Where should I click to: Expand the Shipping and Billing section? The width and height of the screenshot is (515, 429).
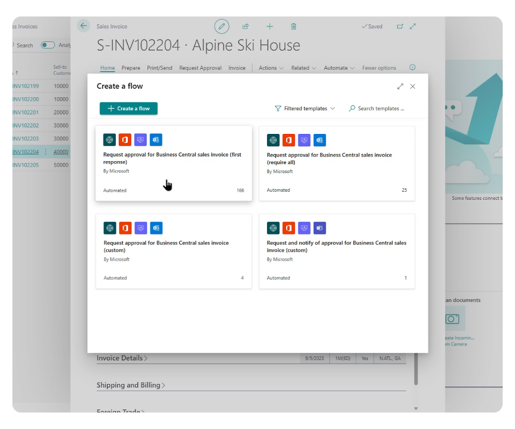click(x=131, y=385)
